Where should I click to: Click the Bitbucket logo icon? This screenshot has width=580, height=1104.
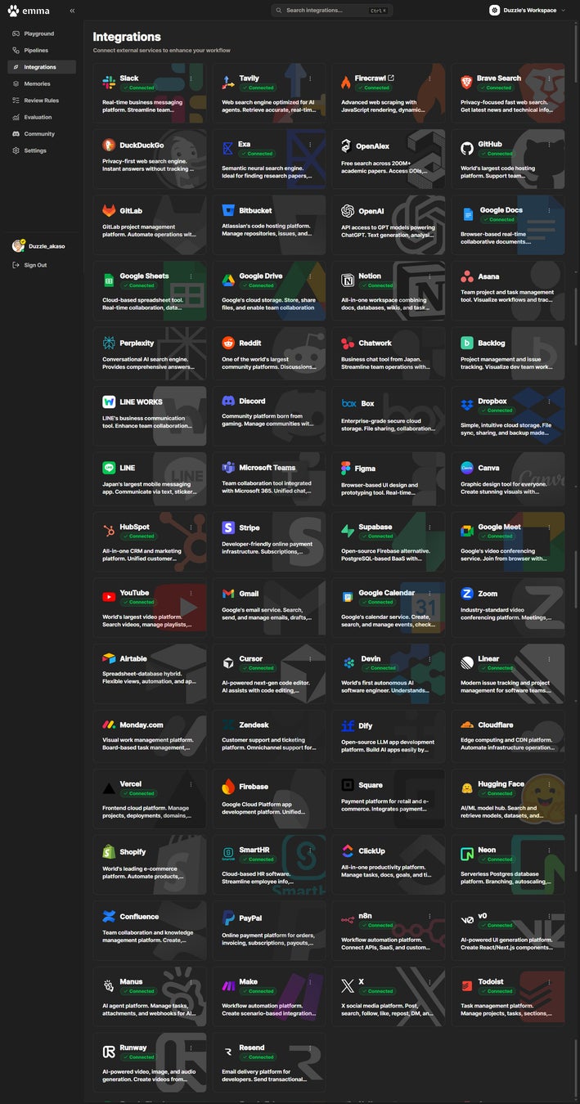click(228, 211)
